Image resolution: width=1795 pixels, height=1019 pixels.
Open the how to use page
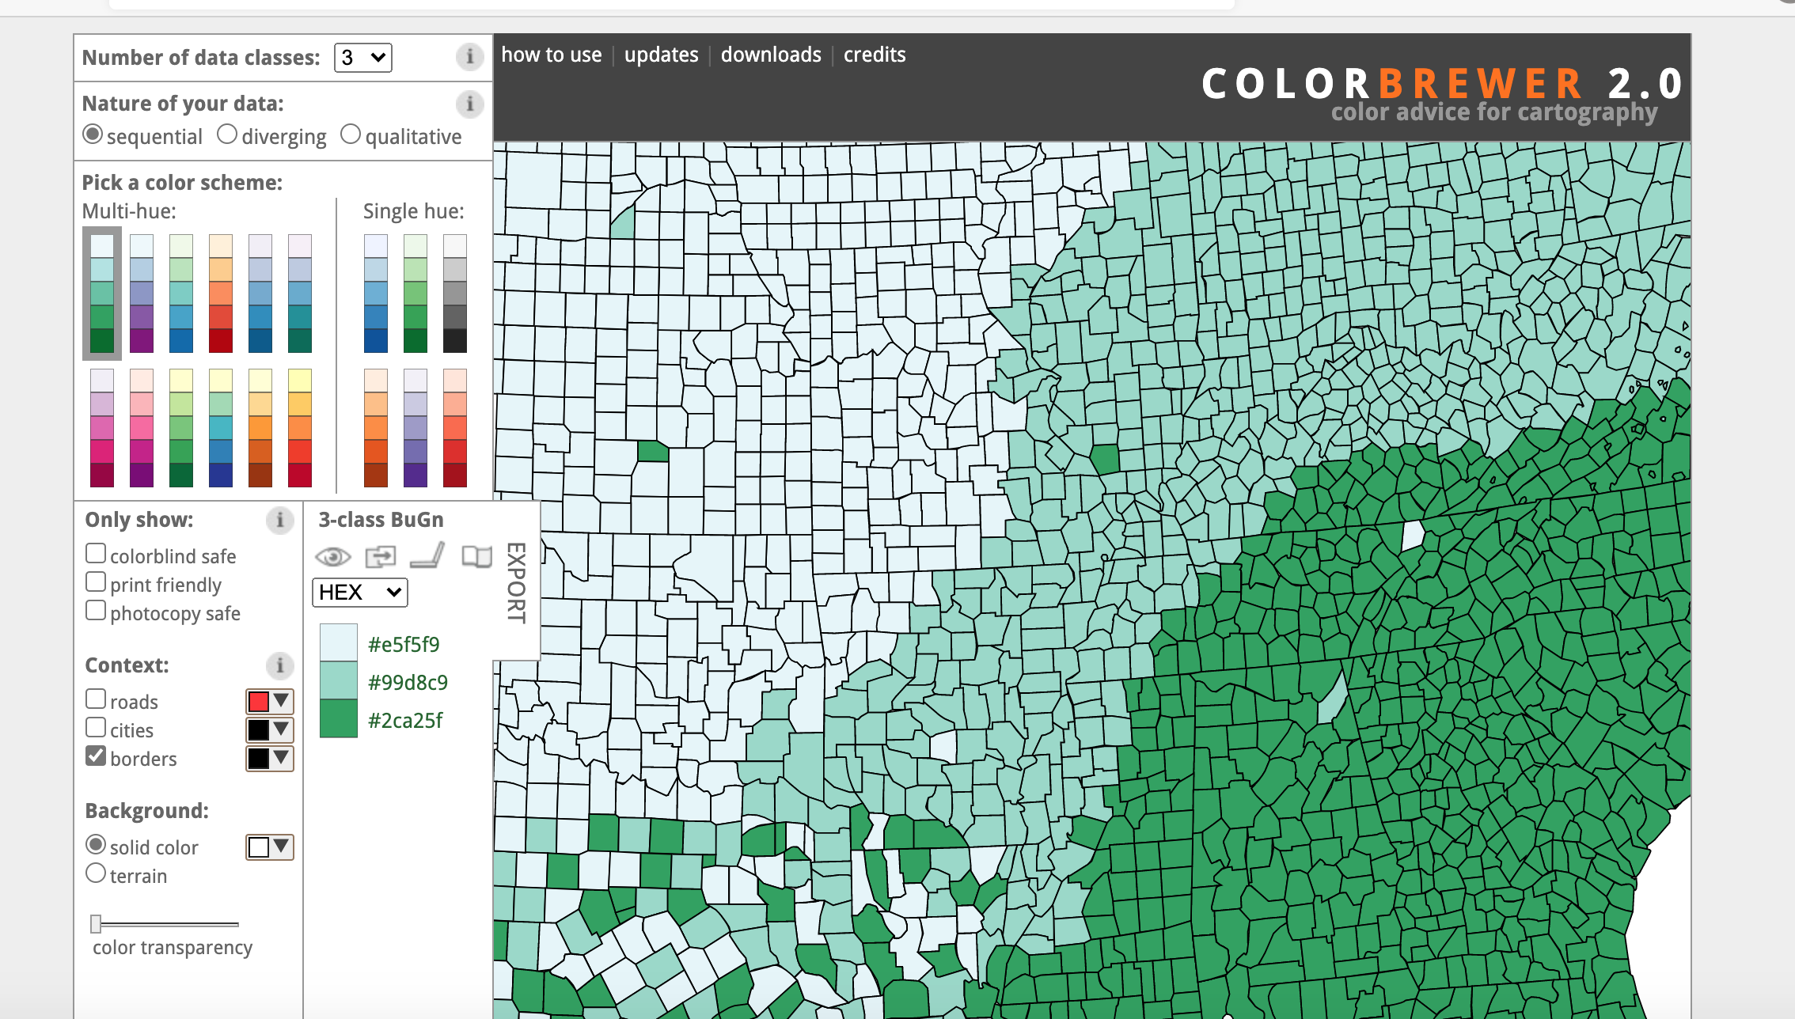tap(552, 55)
